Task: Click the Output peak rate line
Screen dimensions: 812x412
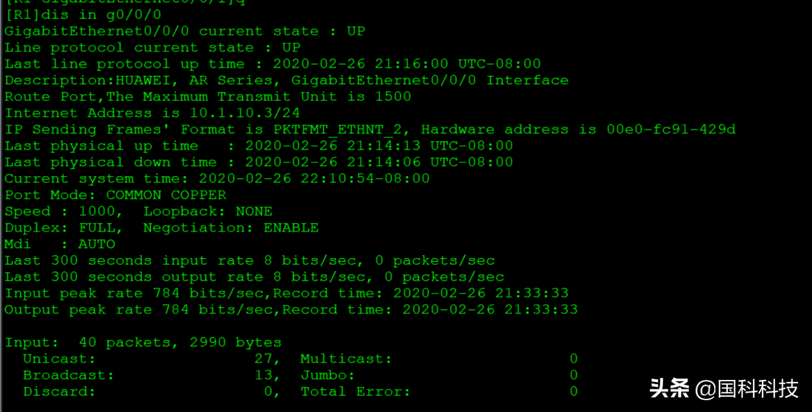Action: pos(291,310)
